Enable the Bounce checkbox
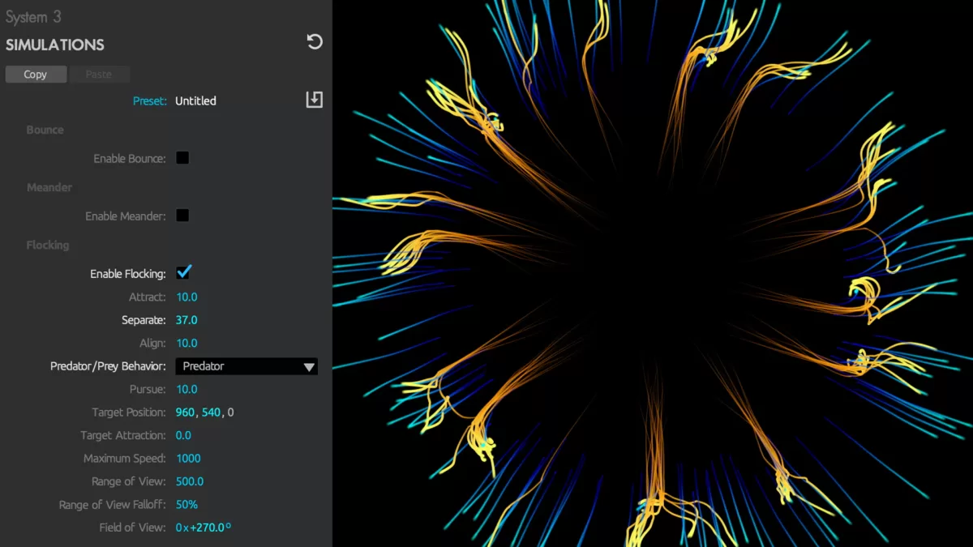 point(182,158)
